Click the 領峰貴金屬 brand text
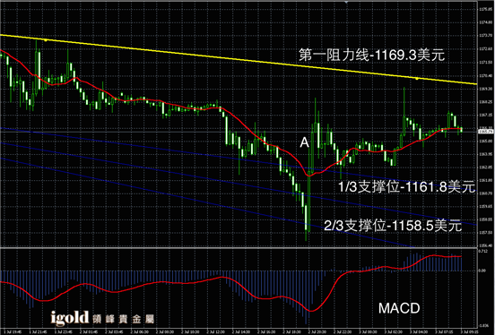Viewport: 495px width, 335px height. (x=124, y=319)
